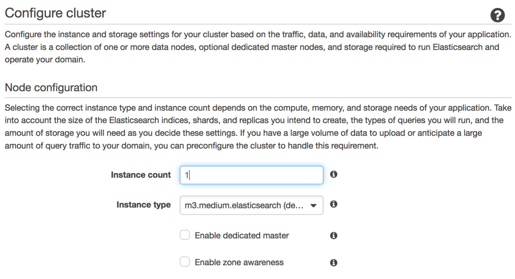The image size is (515, 279).
Task: Show info for Enable dedicated master
Action: pyautogui.click(x=334, y=236)
